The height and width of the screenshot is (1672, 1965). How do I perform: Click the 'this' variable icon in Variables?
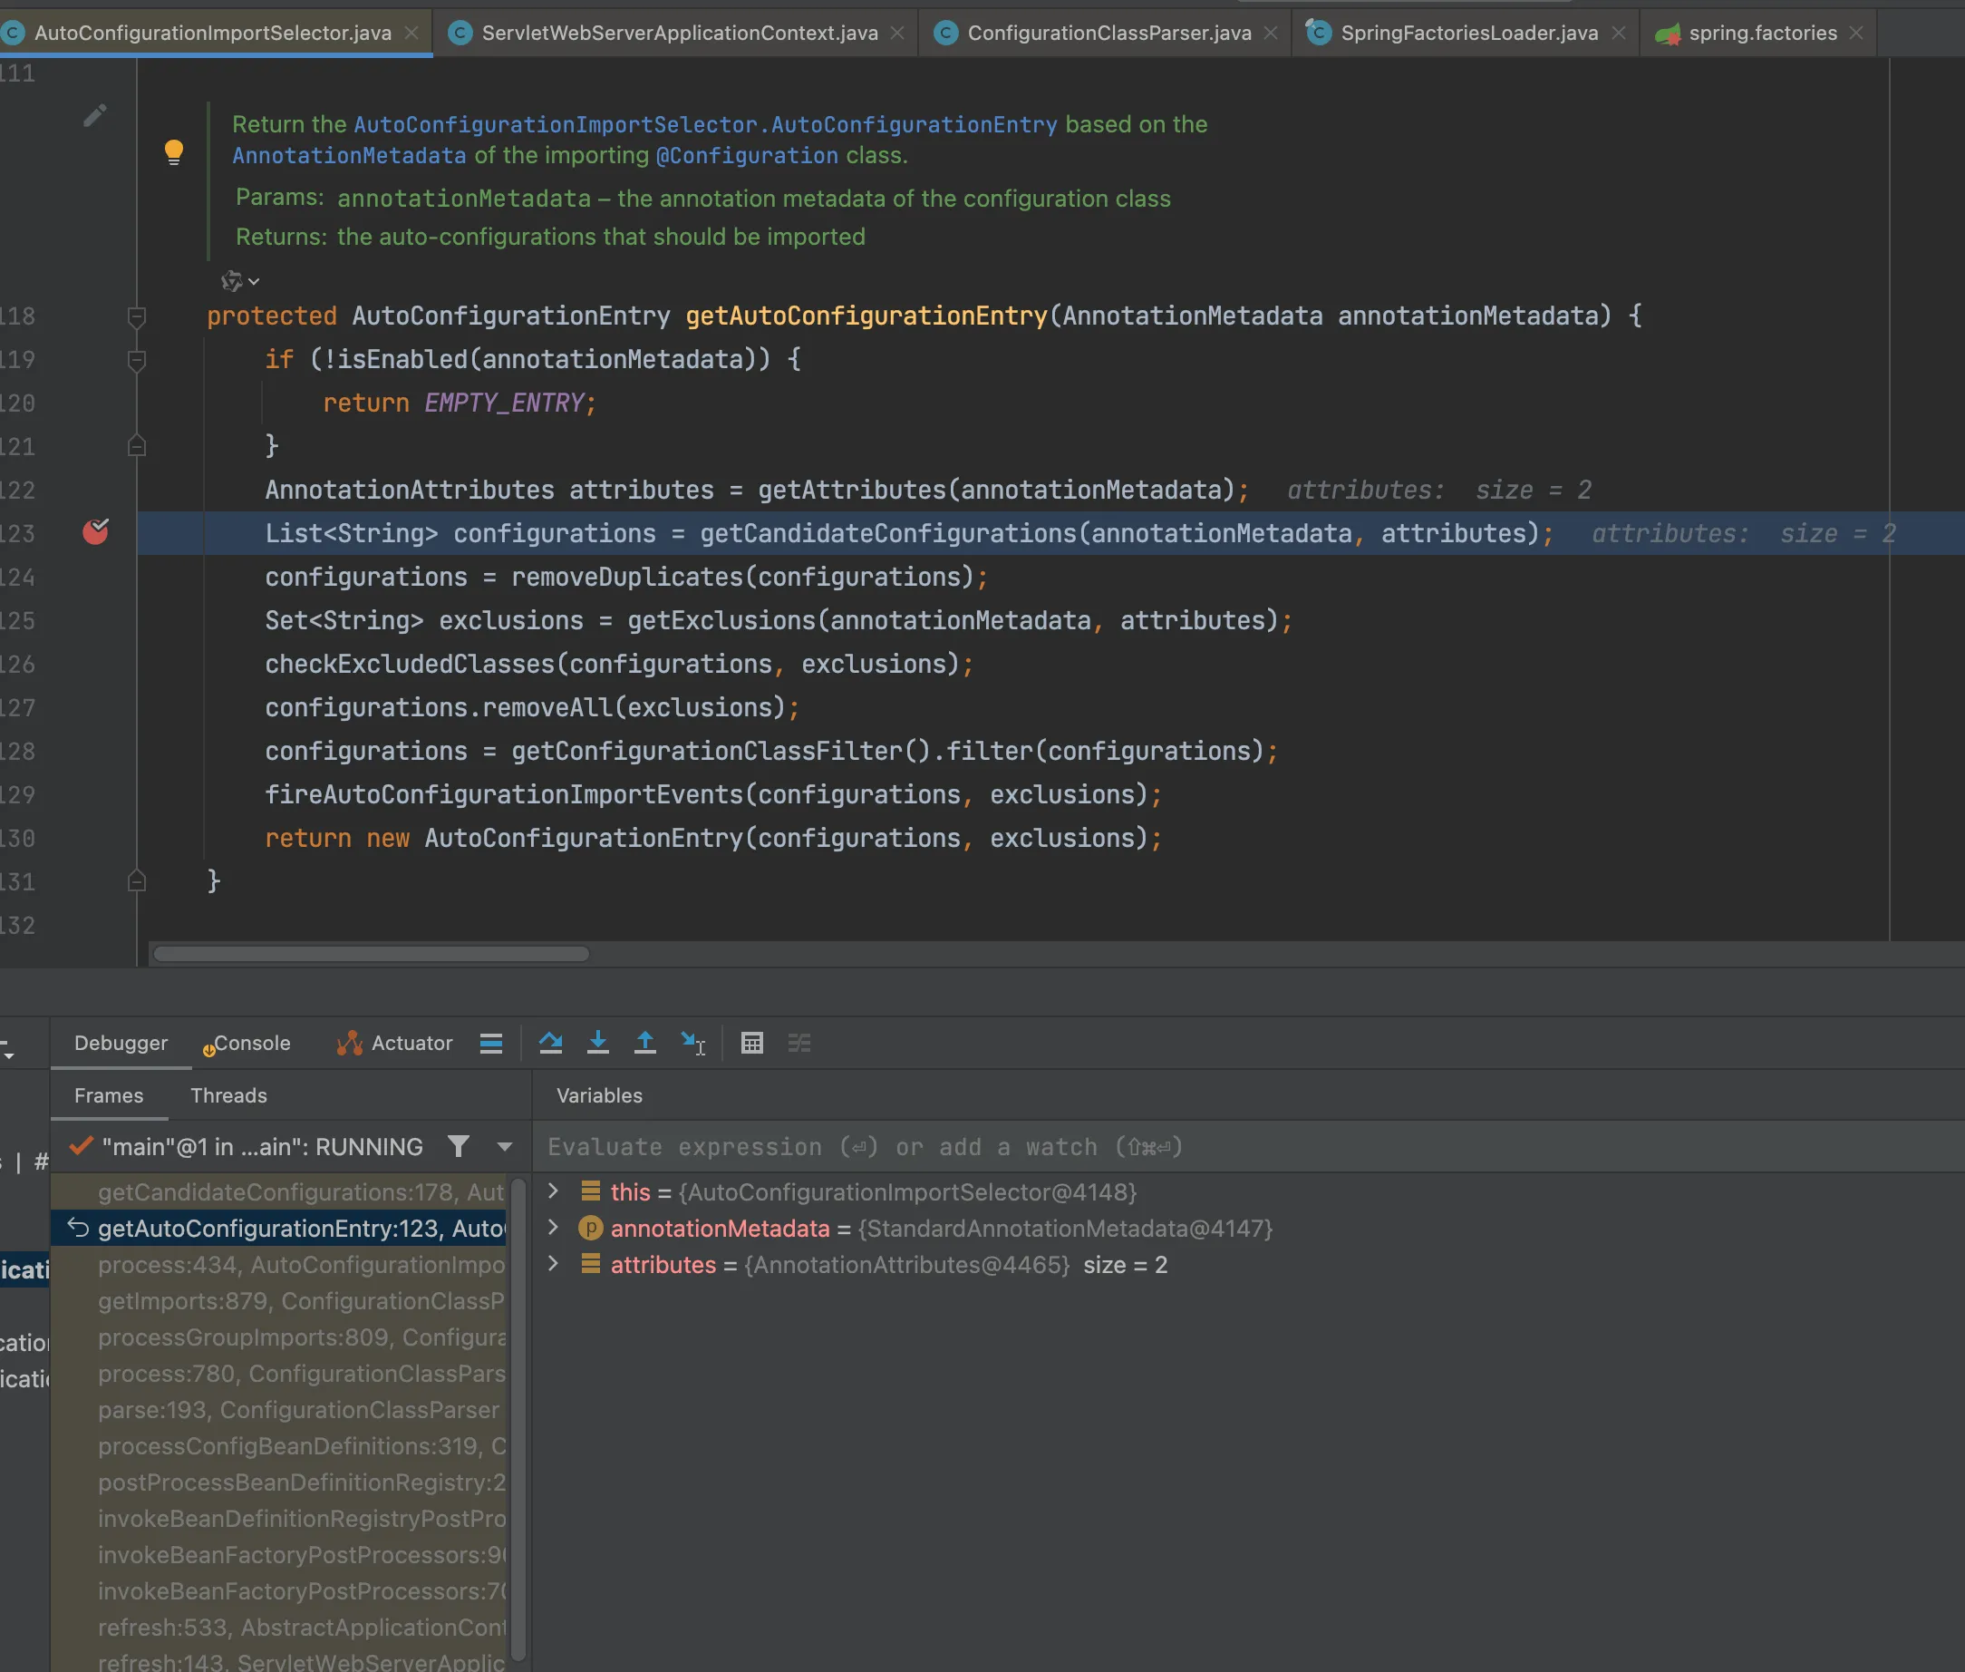590,1191
